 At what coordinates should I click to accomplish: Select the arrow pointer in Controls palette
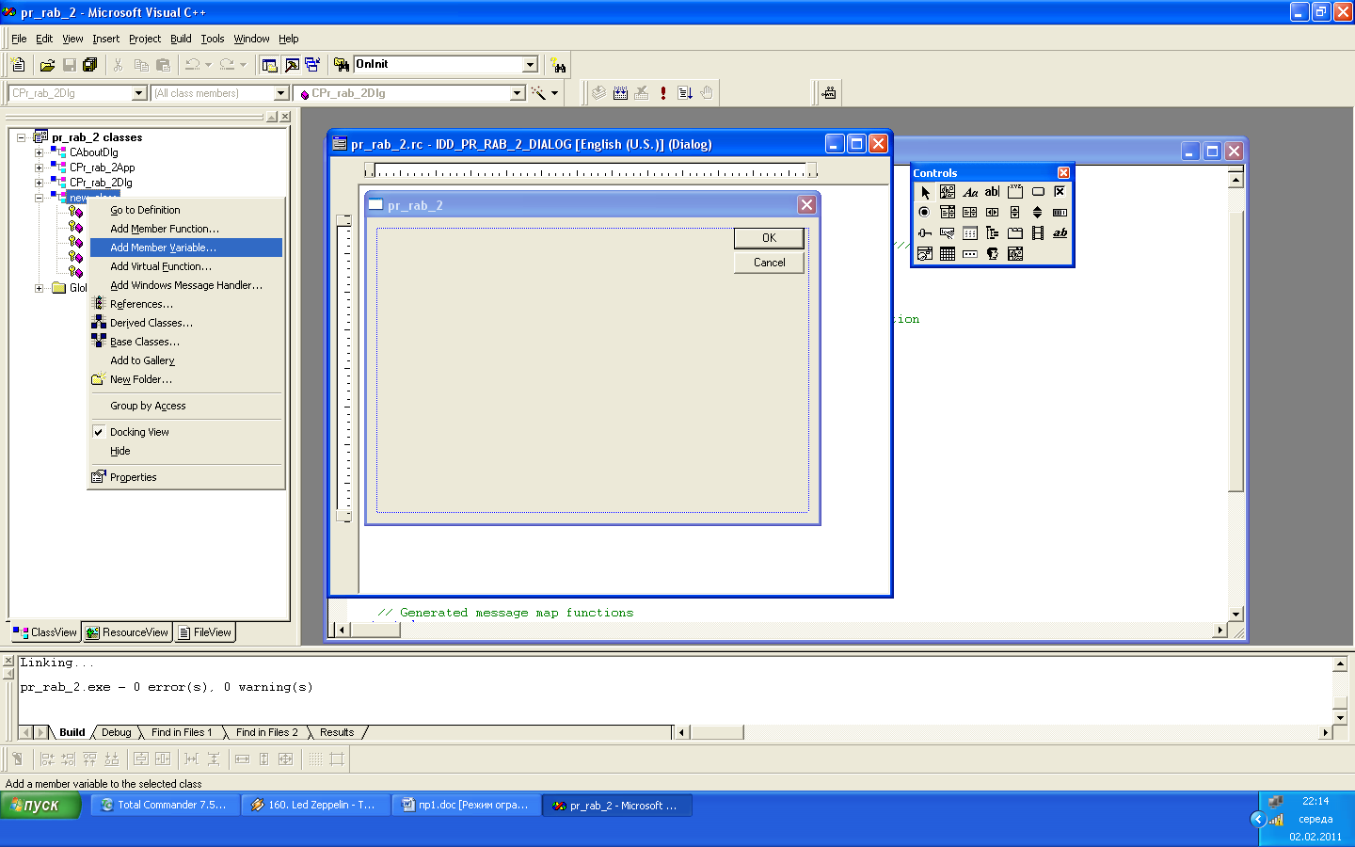pyautogui.click(x=925, y=192)
